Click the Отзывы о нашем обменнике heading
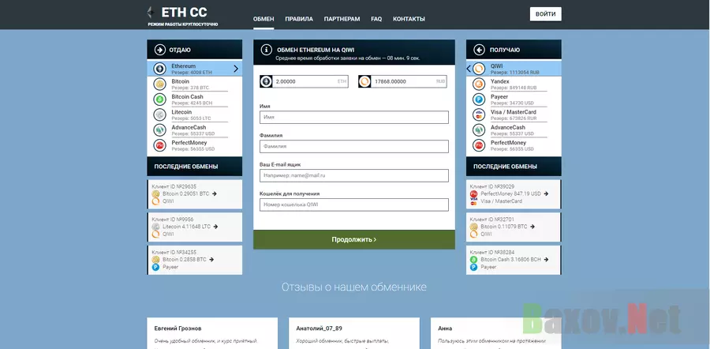Screen dimensions: 710x349 click(x=354, y=287)
